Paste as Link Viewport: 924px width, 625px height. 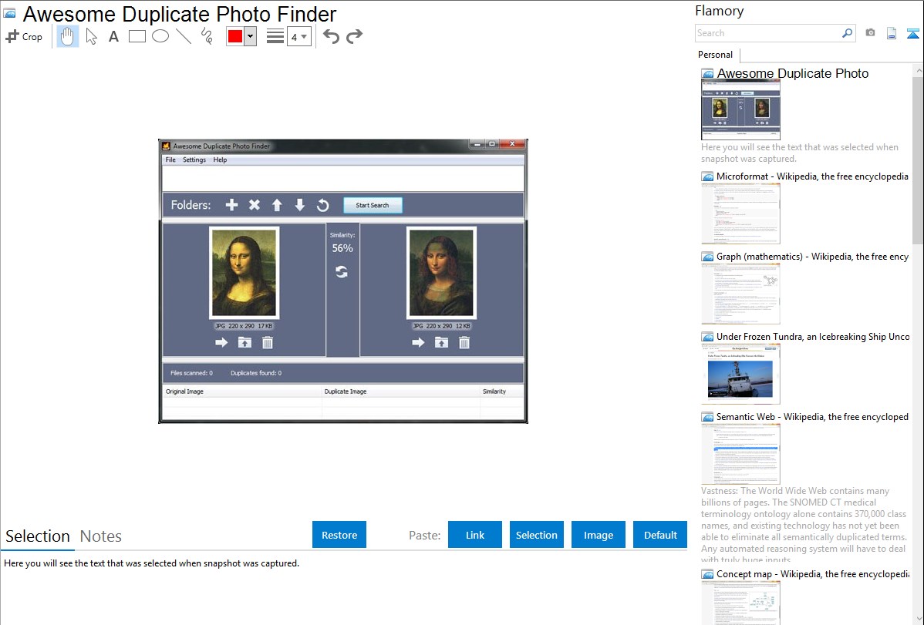[x=475, y=535]
